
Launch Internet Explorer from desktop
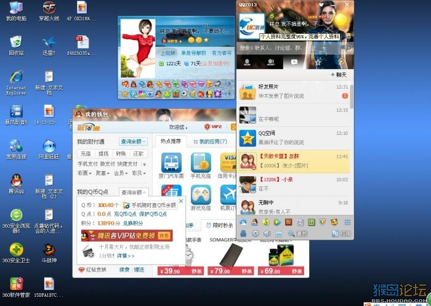click(x=16, y=83)
